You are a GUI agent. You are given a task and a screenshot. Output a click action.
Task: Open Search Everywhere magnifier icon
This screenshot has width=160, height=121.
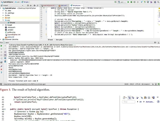pyautogui.click(x=158, y=2)
